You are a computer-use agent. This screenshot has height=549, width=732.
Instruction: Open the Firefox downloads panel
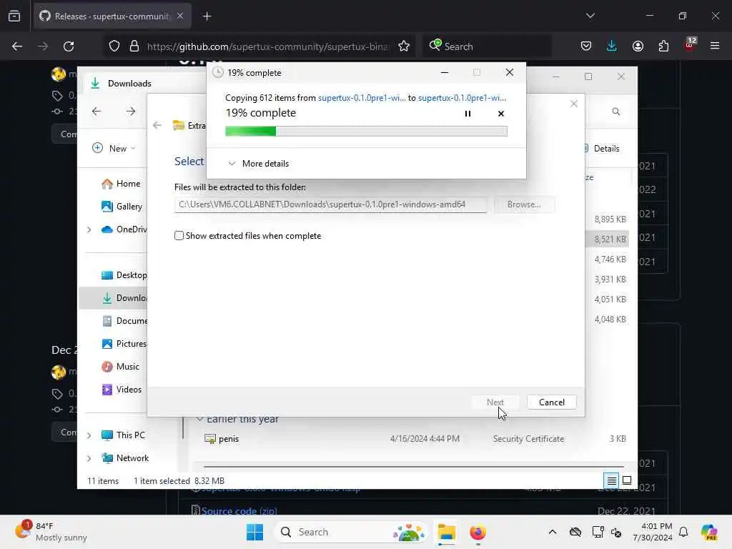(612, 46)
